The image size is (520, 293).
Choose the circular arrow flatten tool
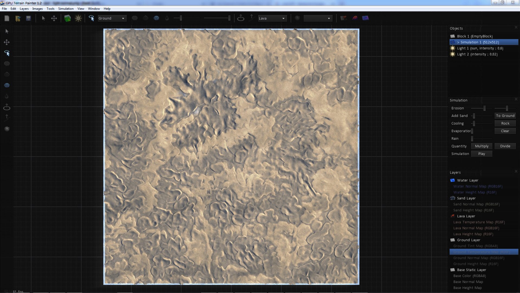click(241, 18)
